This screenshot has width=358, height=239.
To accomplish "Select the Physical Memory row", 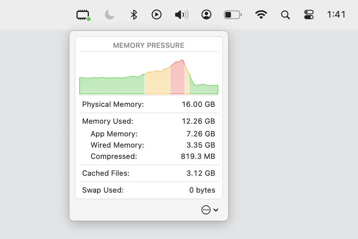I will coord(148,104).
